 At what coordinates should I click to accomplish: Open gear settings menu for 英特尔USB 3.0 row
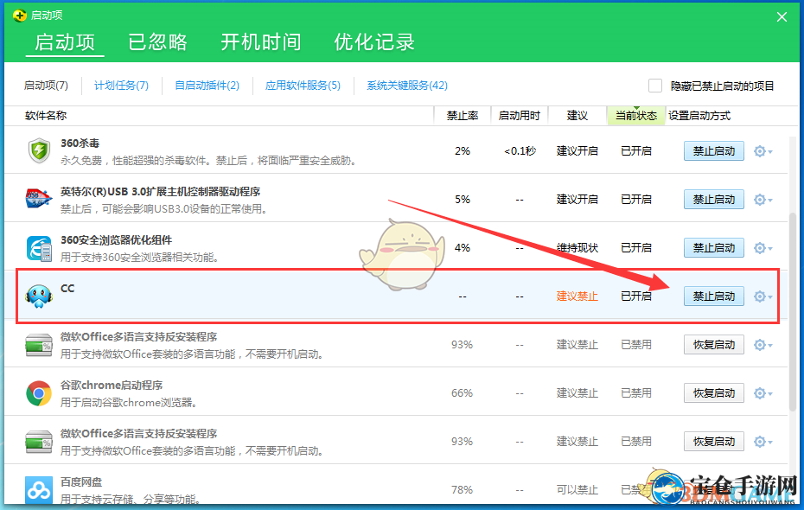coord(763,200)
